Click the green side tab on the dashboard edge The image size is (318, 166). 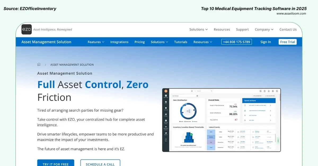click(278, 140)
